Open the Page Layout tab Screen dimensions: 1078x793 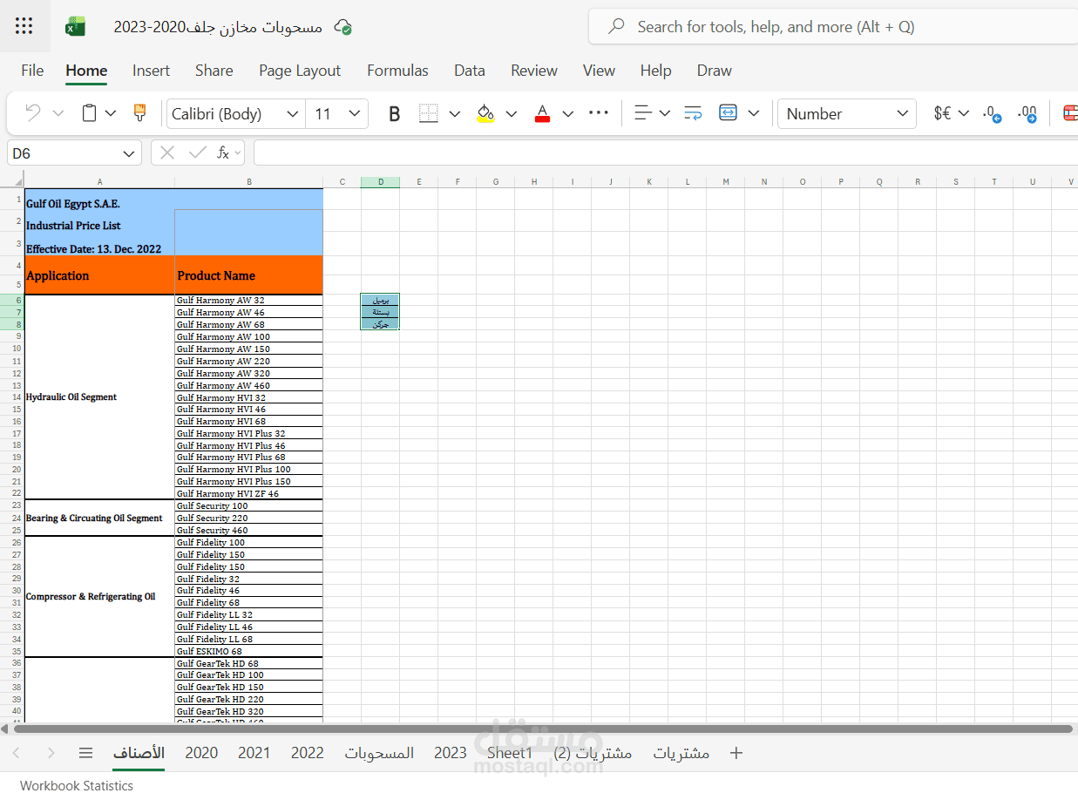(300, 71)
